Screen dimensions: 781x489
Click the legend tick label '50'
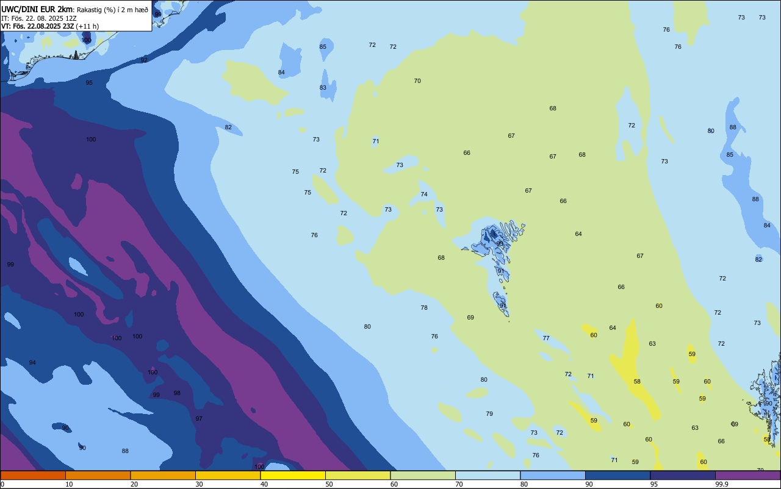click(x=329, y=484)
